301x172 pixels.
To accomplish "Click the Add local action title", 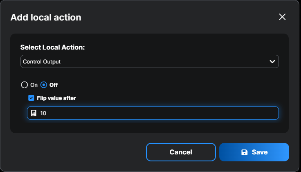I will coord(46,17).
